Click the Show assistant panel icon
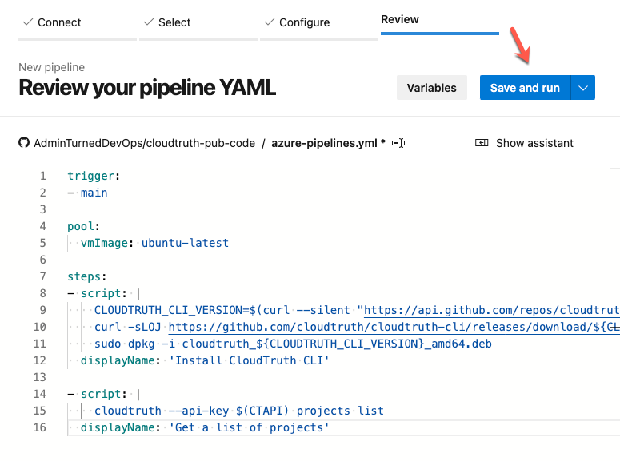The image size is (620, 461). point(482,142)
